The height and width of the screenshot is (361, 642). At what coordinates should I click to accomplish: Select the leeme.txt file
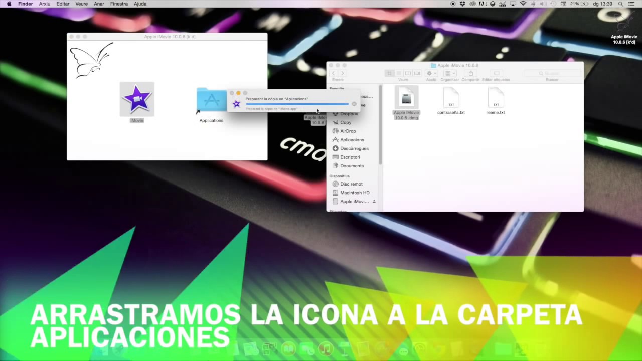click(x=496, y=101)
